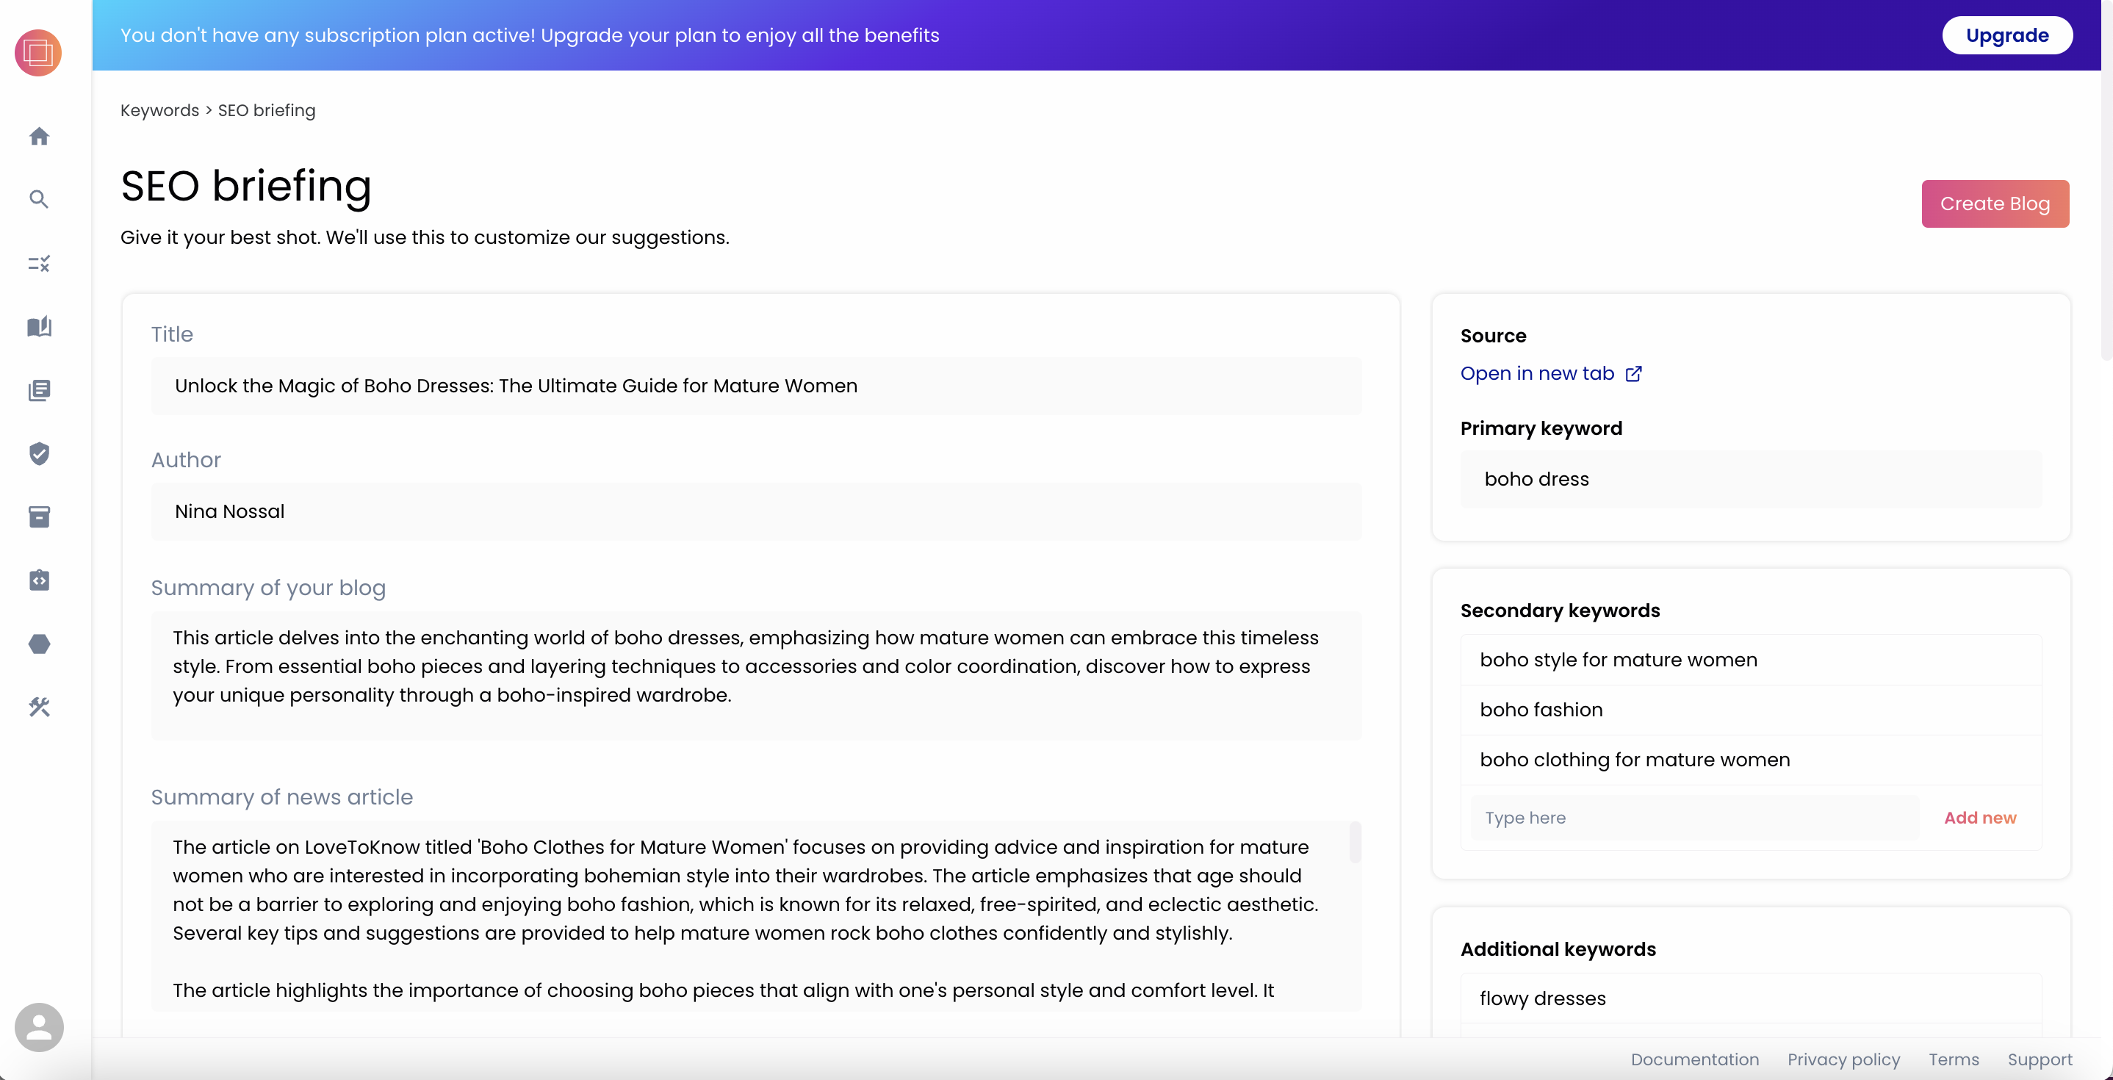Click the shield checkmark icon in sidebar

click(x=38, y=453)
